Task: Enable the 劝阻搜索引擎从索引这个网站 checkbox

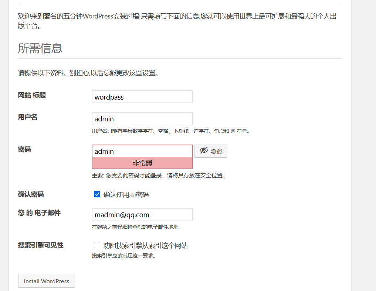Action: tap(97, 245)
